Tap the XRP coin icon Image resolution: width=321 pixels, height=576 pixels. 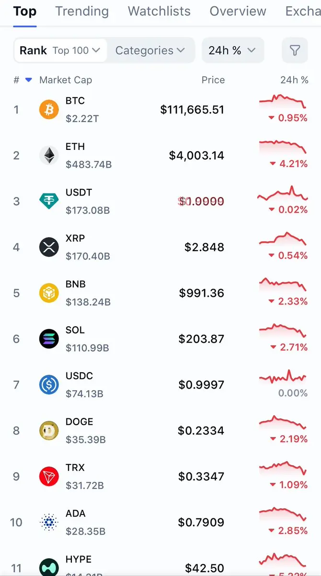tap(49, 247)
